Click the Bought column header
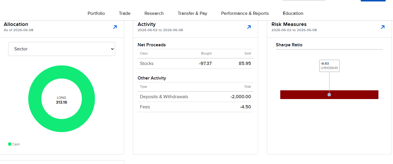Screen dimensions: 393x164 206,53
